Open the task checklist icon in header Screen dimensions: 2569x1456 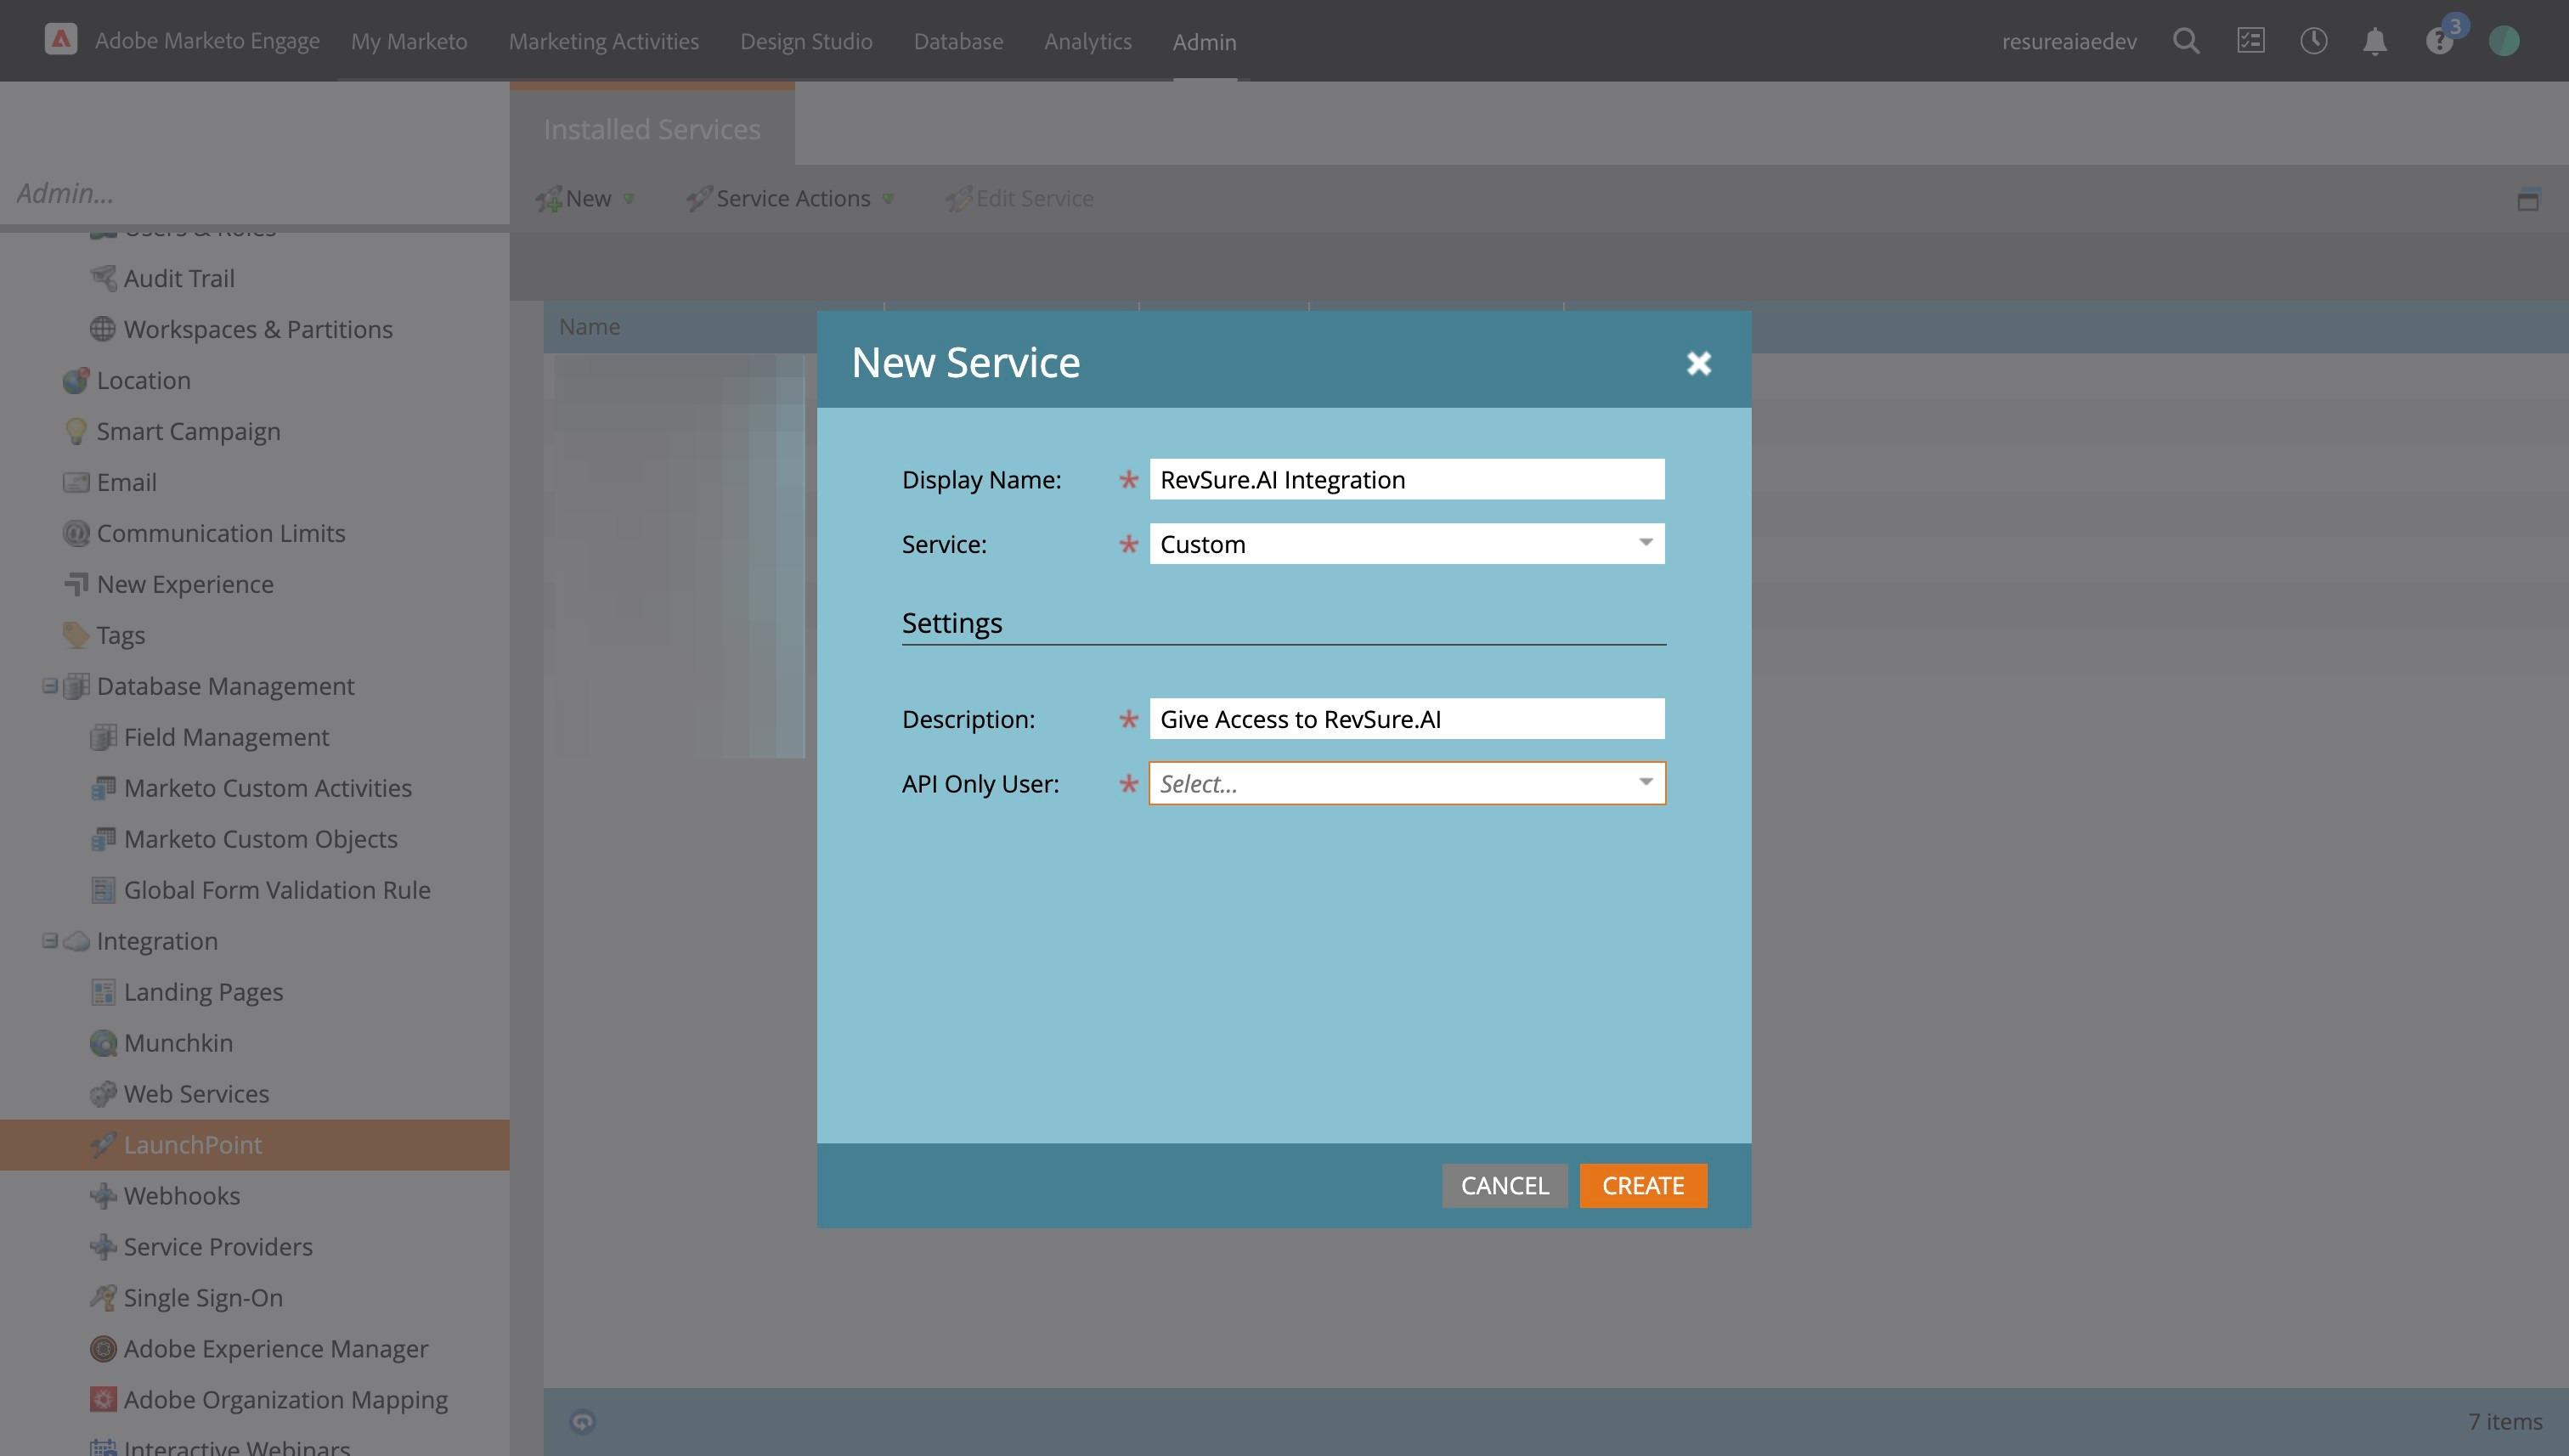click(2250, 41)
